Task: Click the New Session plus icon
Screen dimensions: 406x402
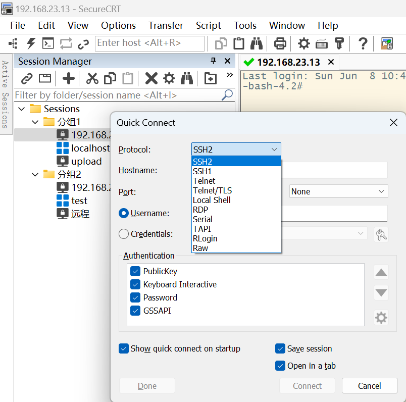Action: [69, 78]
